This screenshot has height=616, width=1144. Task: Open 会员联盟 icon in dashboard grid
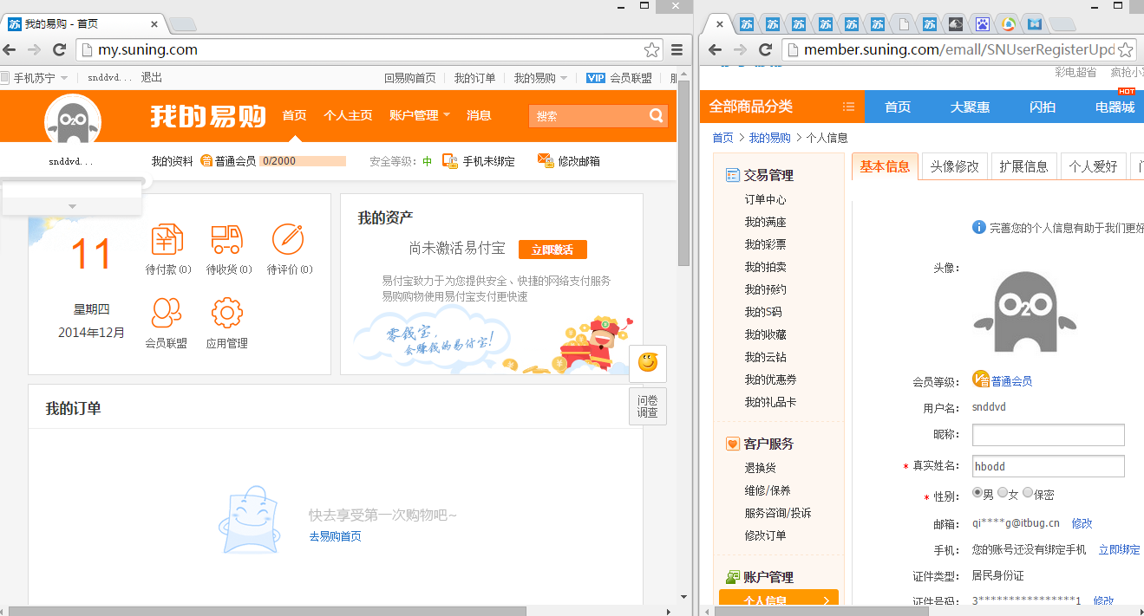tap(167, 312)
